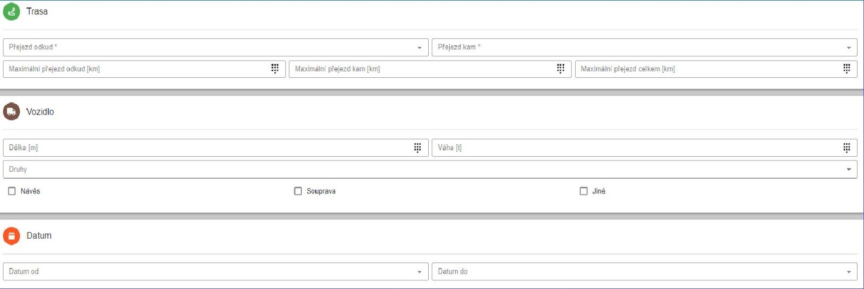Focus the Váha [t] input field
The height and width of the screenshot is (289, 864).
tap(644, 147)
